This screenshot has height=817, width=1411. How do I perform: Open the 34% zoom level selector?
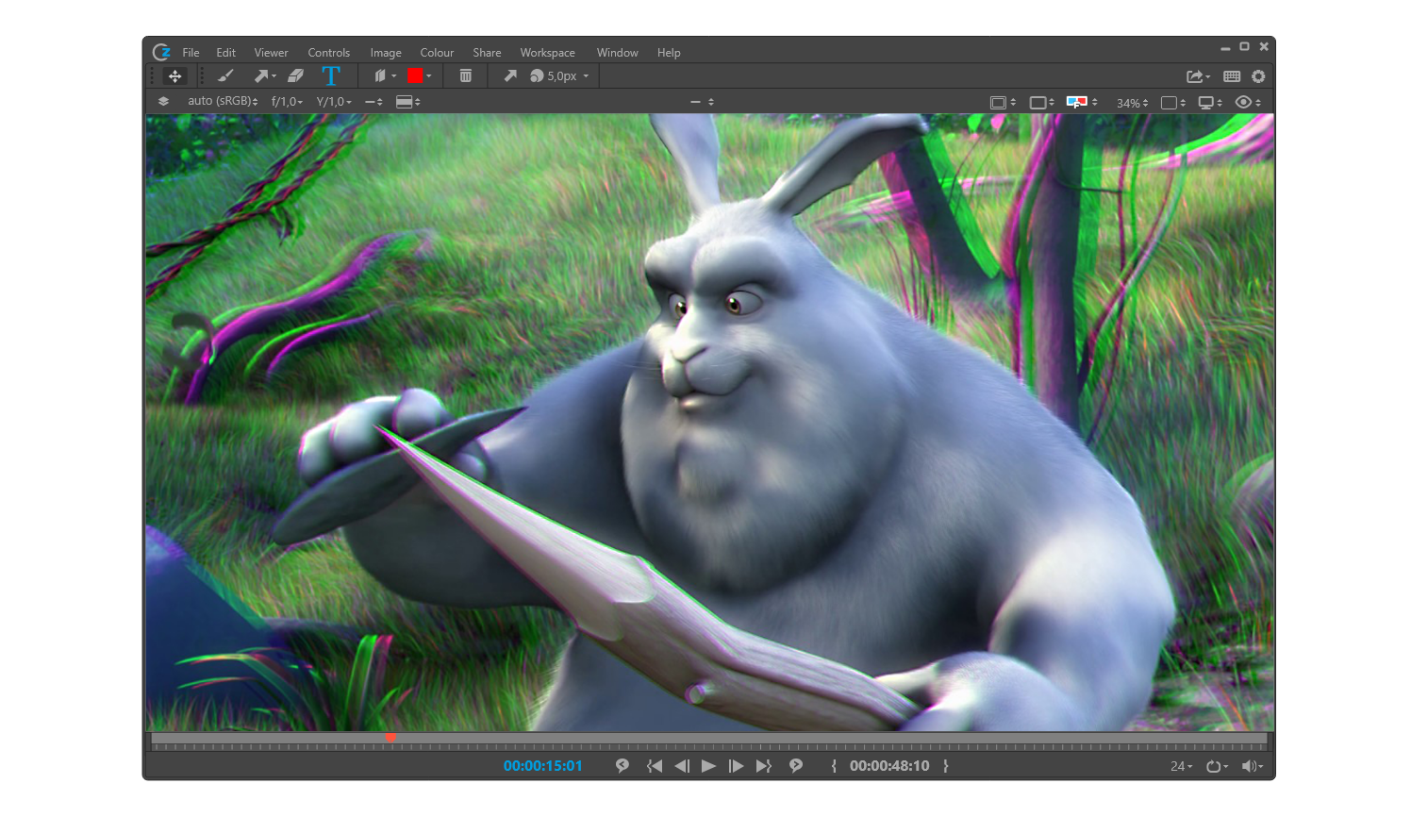1132,103
